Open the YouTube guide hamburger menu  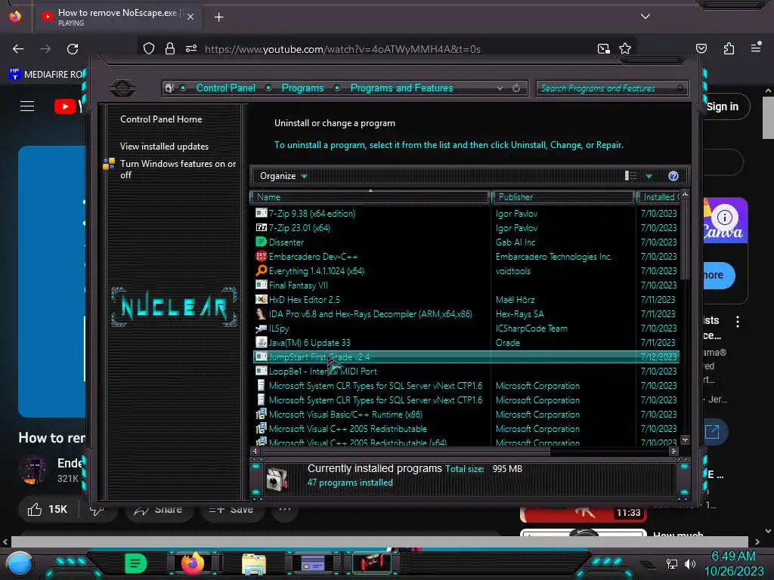(x=27, y=106)
